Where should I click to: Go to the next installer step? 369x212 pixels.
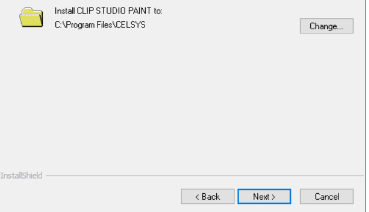[264, 197]
